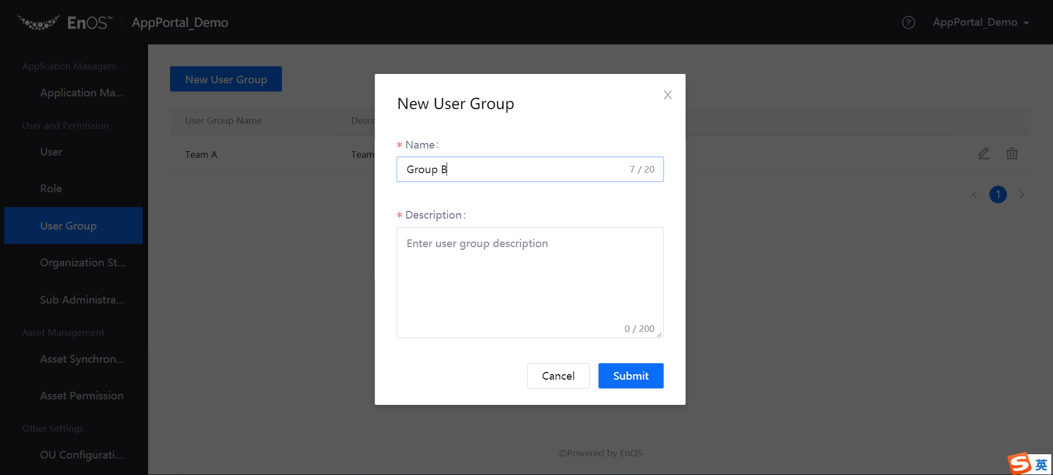Select page 1 in pagination
Viewport: 1053px width, 475px height.
998,194
